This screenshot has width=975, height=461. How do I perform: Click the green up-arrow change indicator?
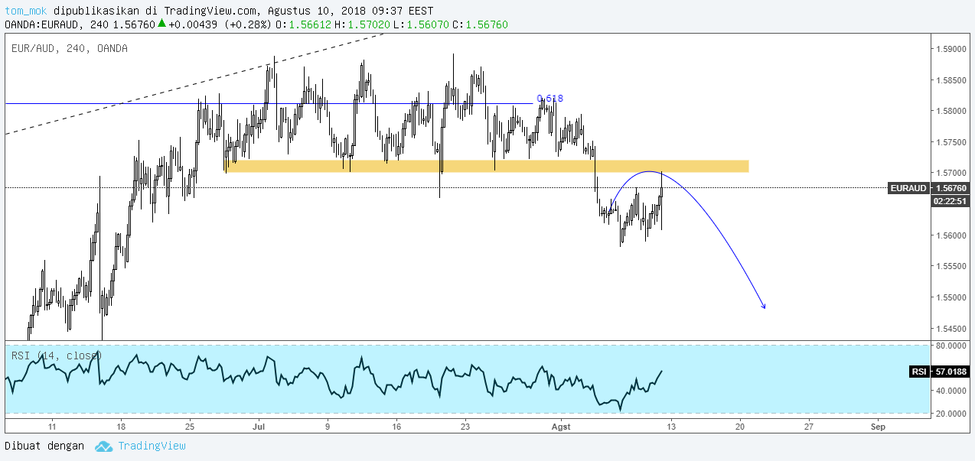coord(161,24)
